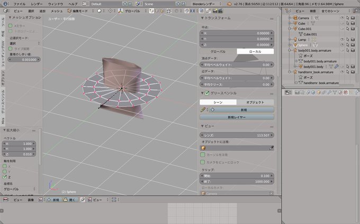
Task: Enable the Xミラー checkbox
Action: coord(11,26)
